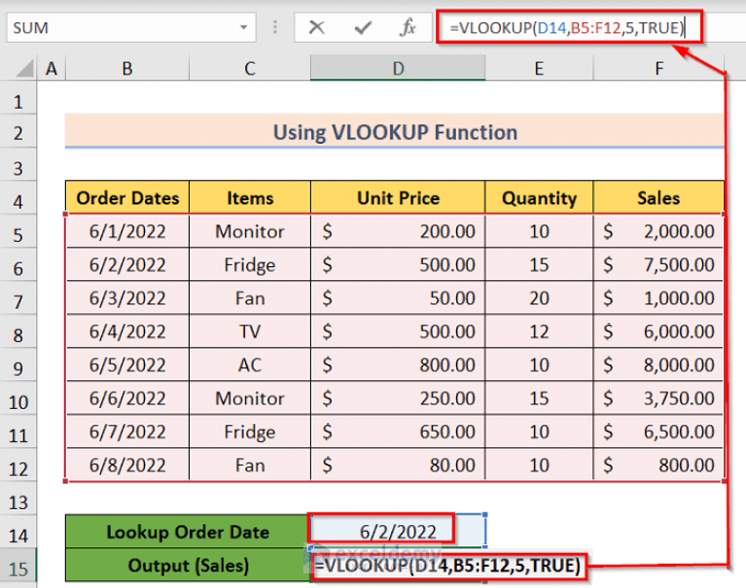
Task: Select sales 2,000.00 cell
Action: tap(658, 231)
